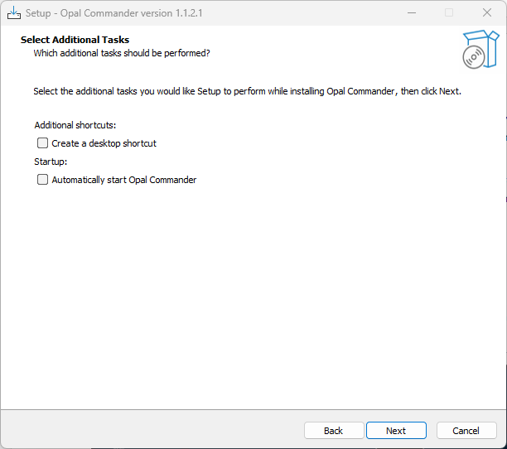
Task: Go to the previous step with Back
Action: pyautogui.click(x=334, y=431)
